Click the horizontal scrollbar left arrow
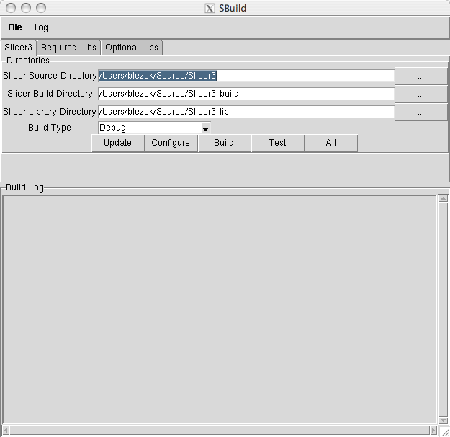The image size is (450, 437). [7, 431]
